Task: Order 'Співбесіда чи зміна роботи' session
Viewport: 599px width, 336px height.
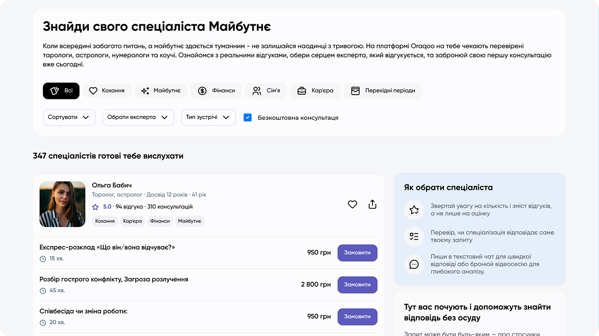Action: coord(358,316)
